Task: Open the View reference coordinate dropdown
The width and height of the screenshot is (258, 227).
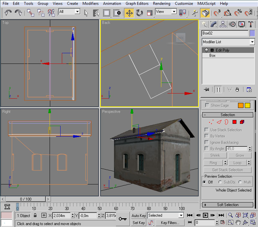Action: (174, 12)
